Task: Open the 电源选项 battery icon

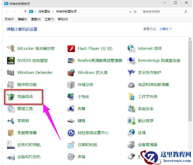Action: tap(11, 97)
